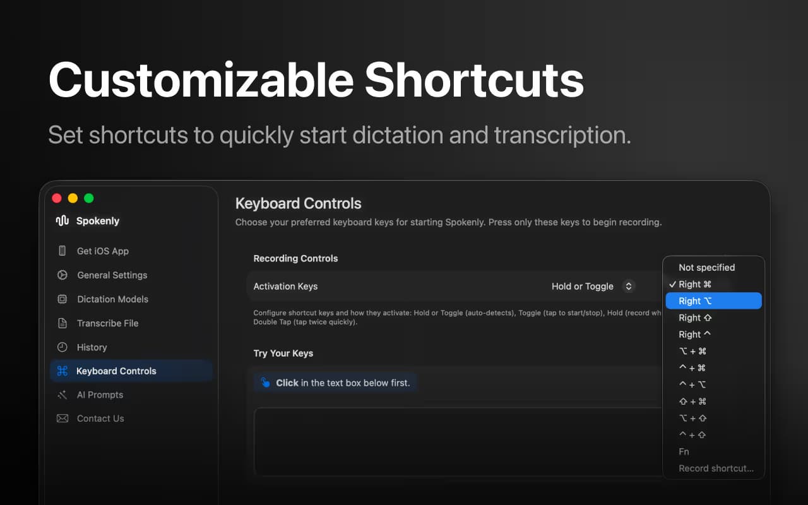Click the Get iOS App phone icon

[62, 251]
